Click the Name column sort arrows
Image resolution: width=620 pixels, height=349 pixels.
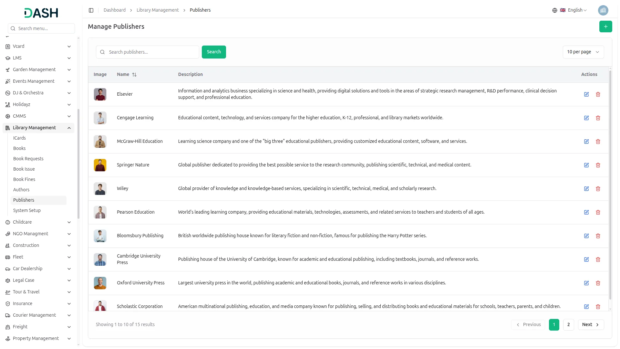[x=134, y=75]
